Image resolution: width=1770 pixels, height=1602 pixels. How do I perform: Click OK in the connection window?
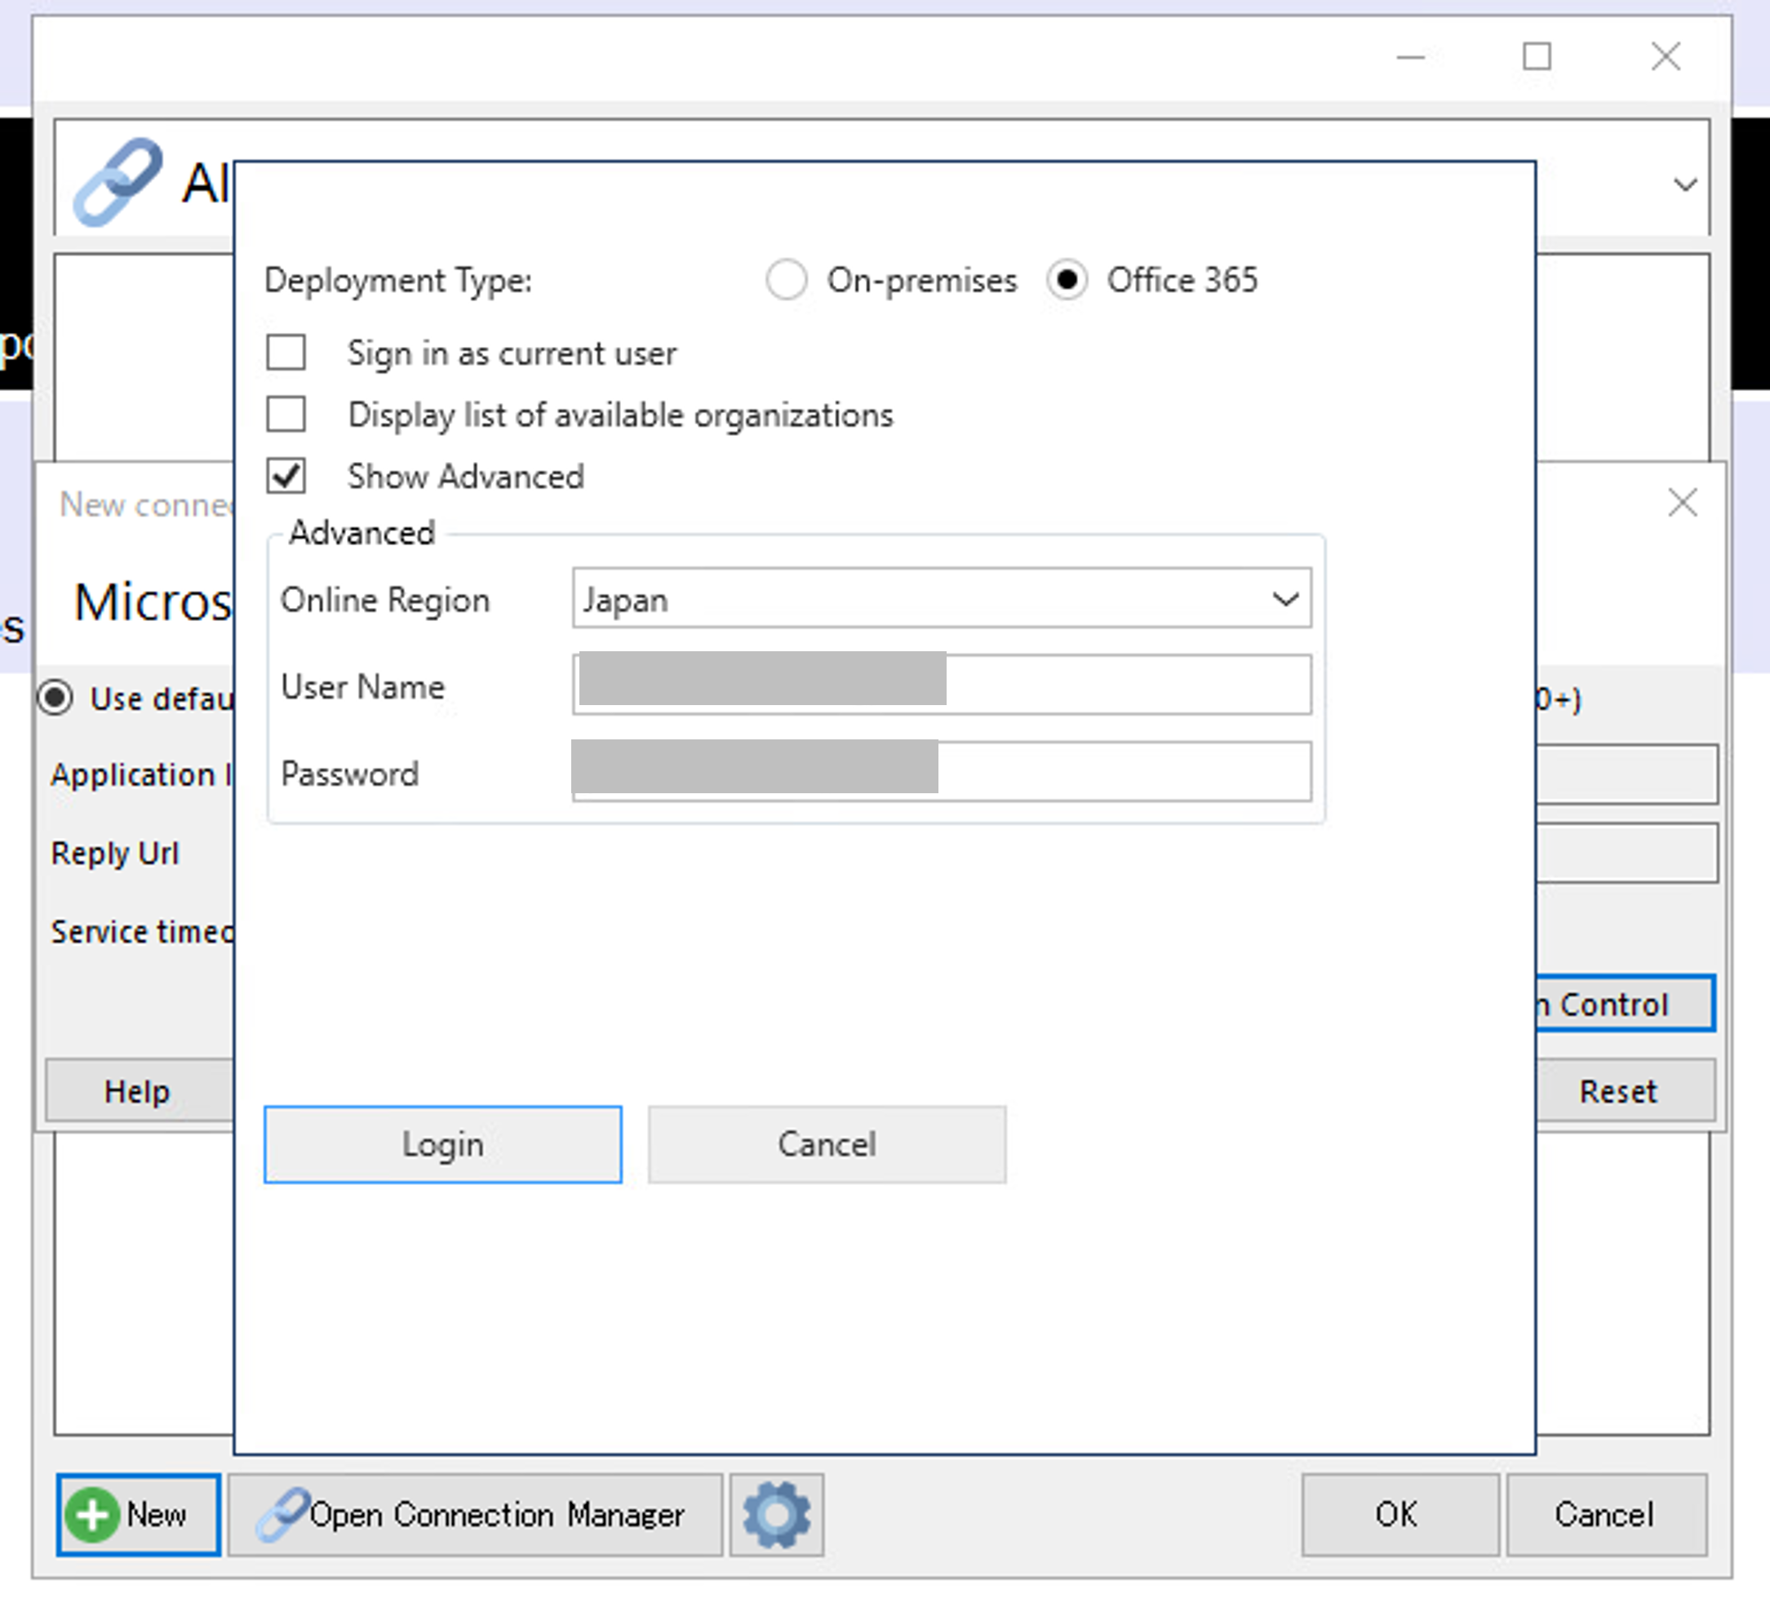coord(1400,1515)
